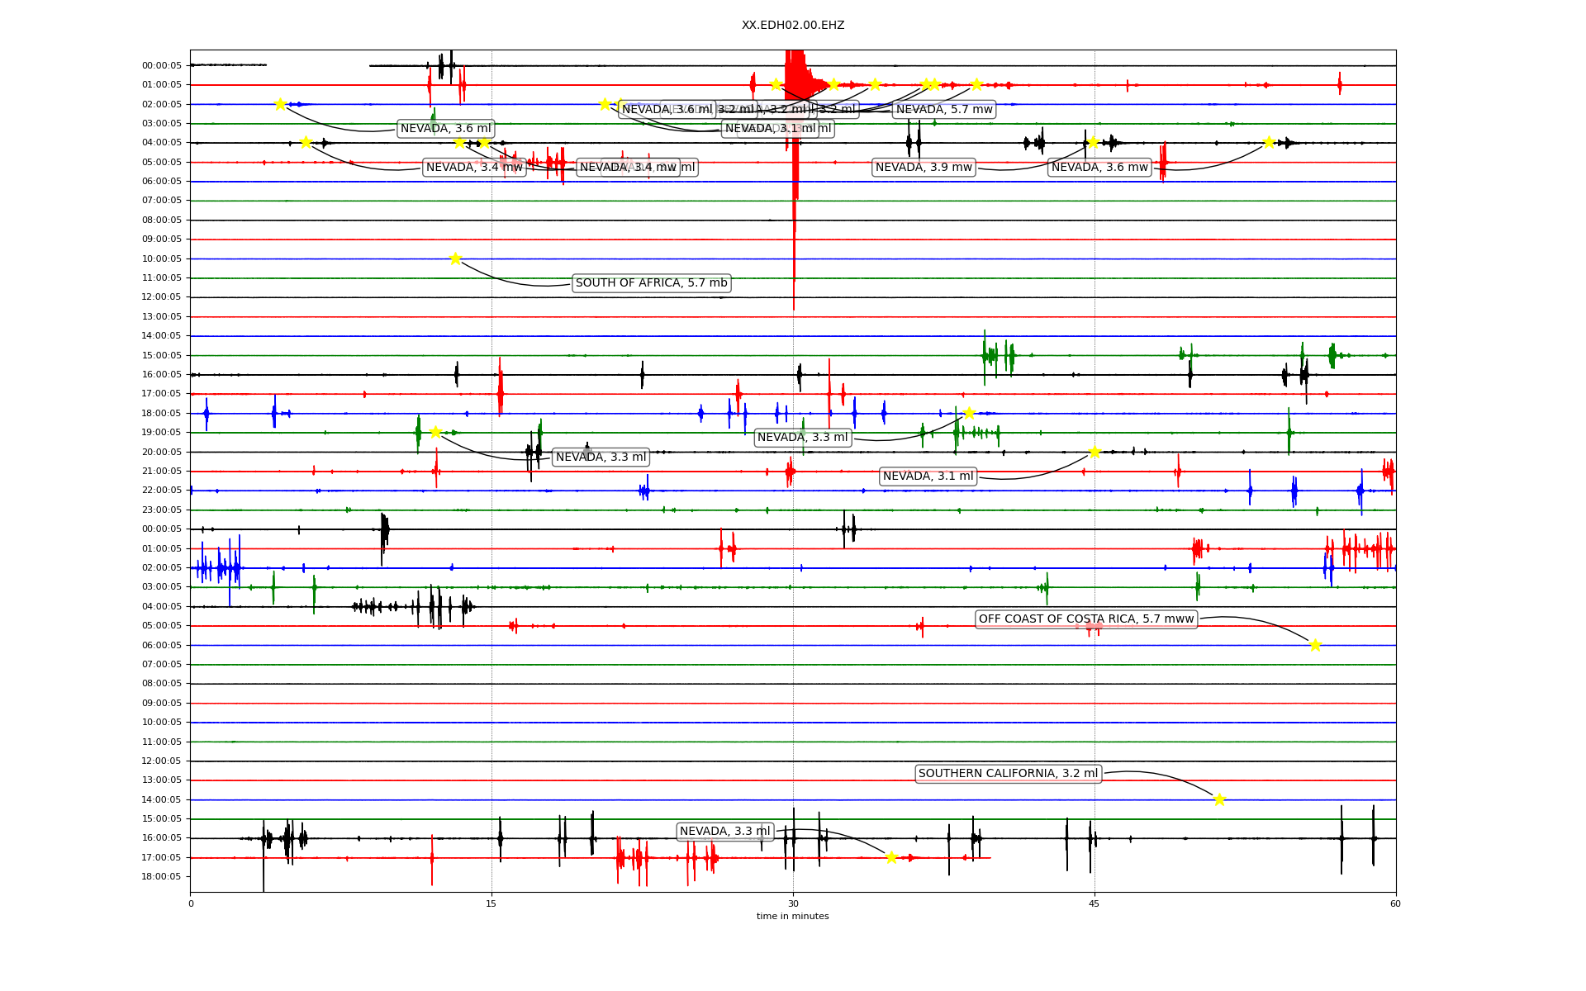Image resolution: width=1586 pixels, height=991 pixels.
Task: Click the plot title XX.EDH02.00.EHZ
Action: (792, 26)
